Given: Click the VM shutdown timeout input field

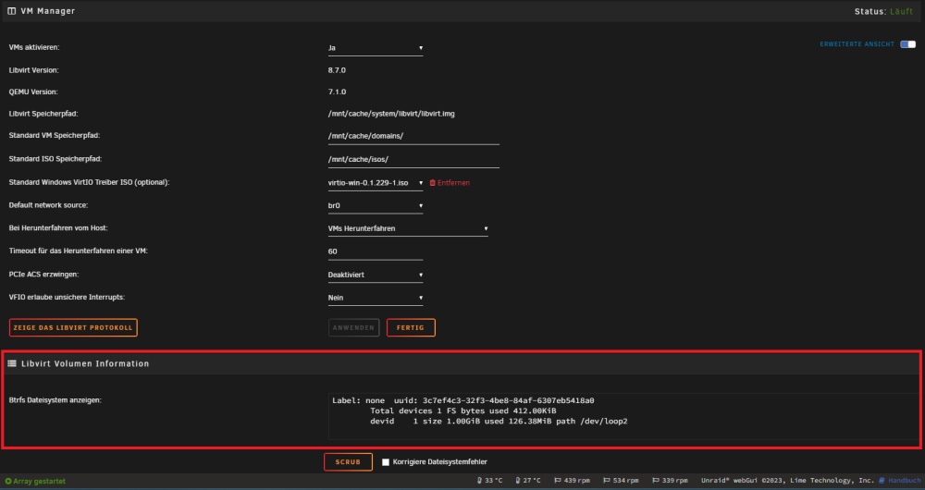Looking at the screenshot, I should point(376,251).
